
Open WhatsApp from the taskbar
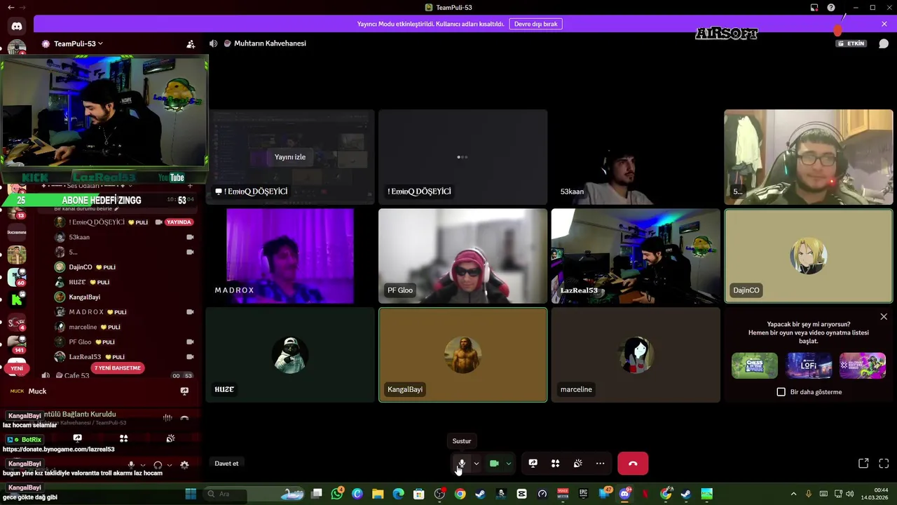point(337,494)
